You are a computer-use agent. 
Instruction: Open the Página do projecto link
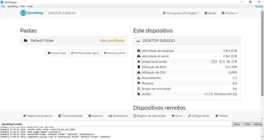click(x=38, y=116)
